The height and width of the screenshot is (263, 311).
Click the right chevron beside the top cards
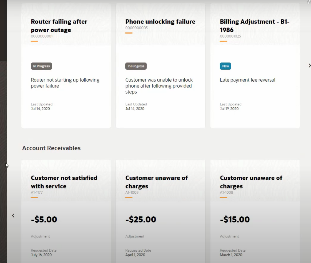coord(309,65)
